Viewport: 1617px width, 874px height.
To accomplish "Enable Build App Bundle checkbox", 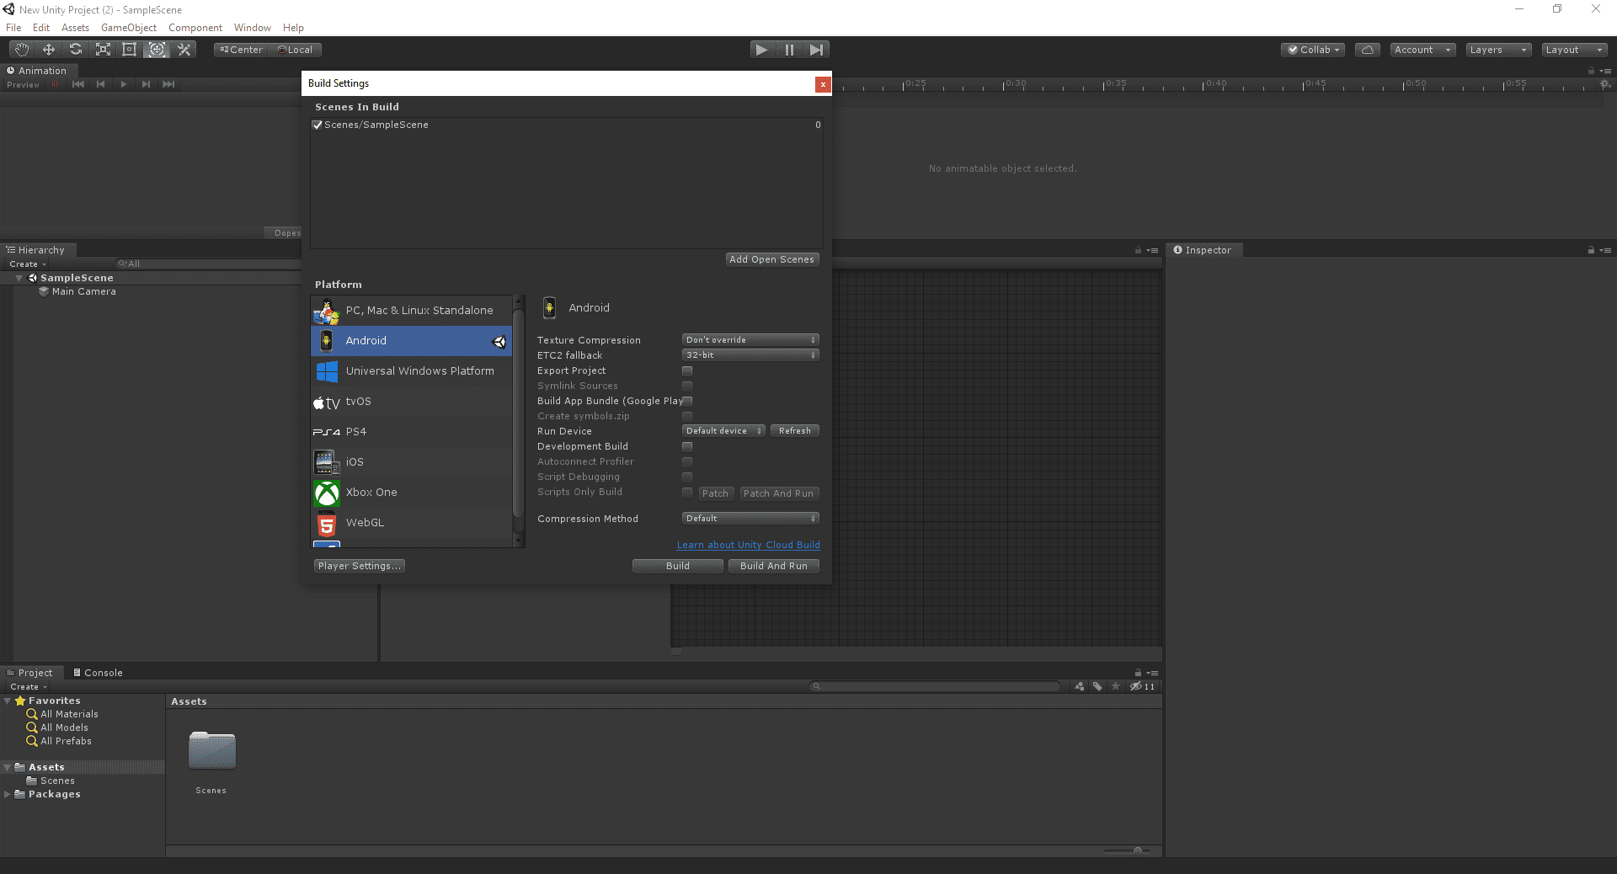I will tap(687, 401).
